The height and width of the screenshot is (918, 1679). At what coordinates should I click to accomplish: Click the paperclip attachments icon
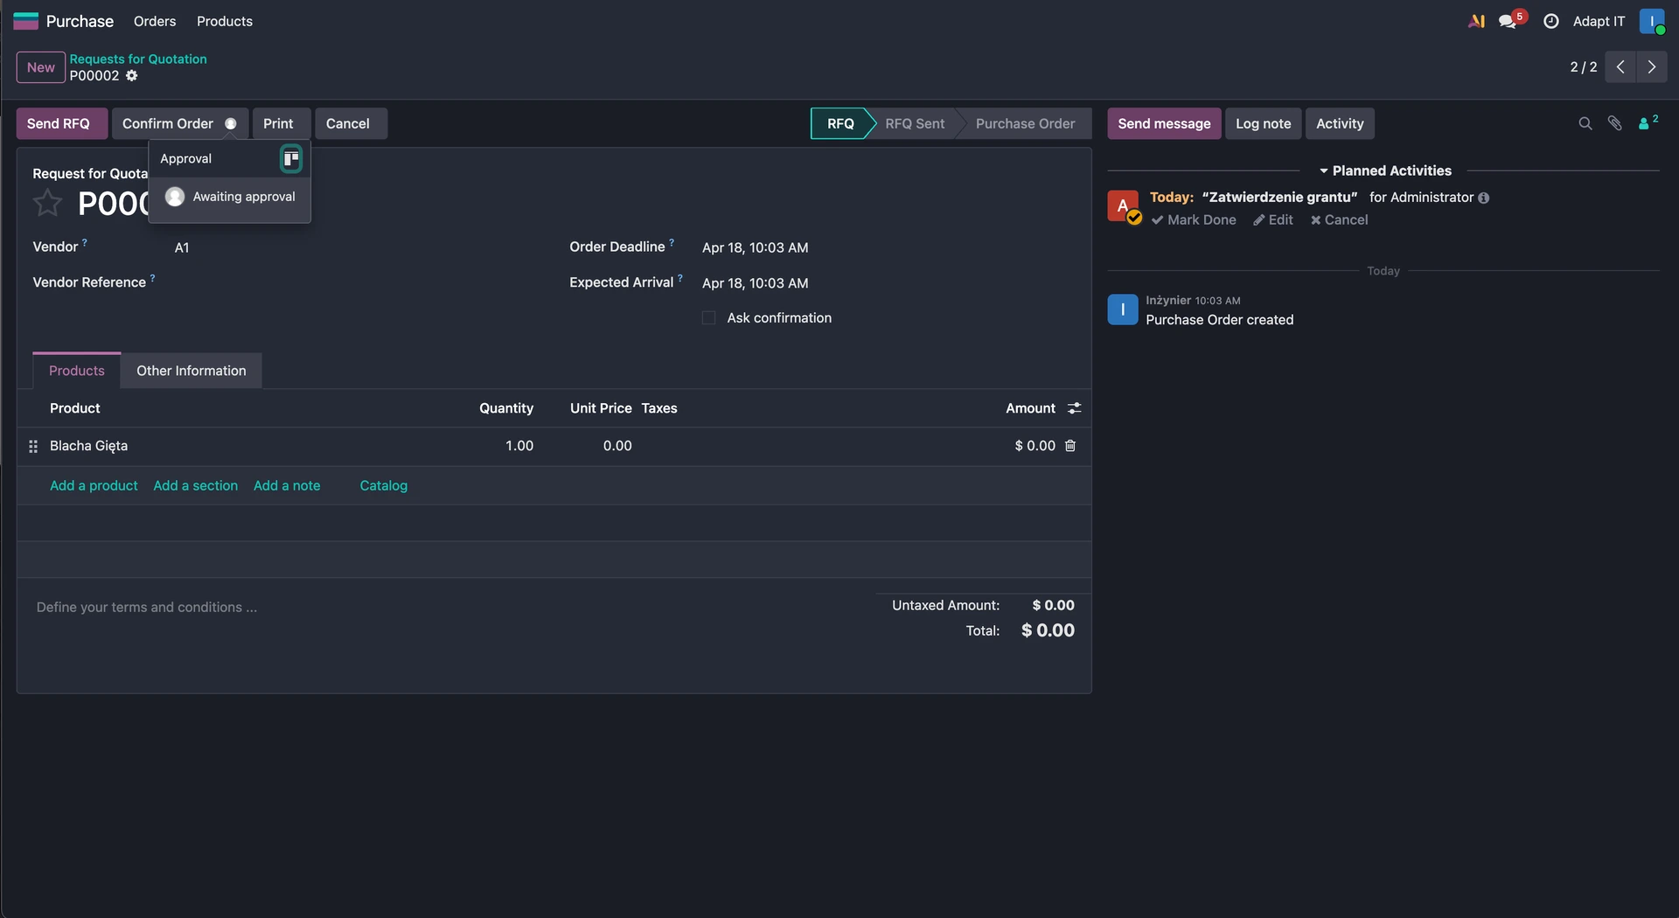(1614, 124)
